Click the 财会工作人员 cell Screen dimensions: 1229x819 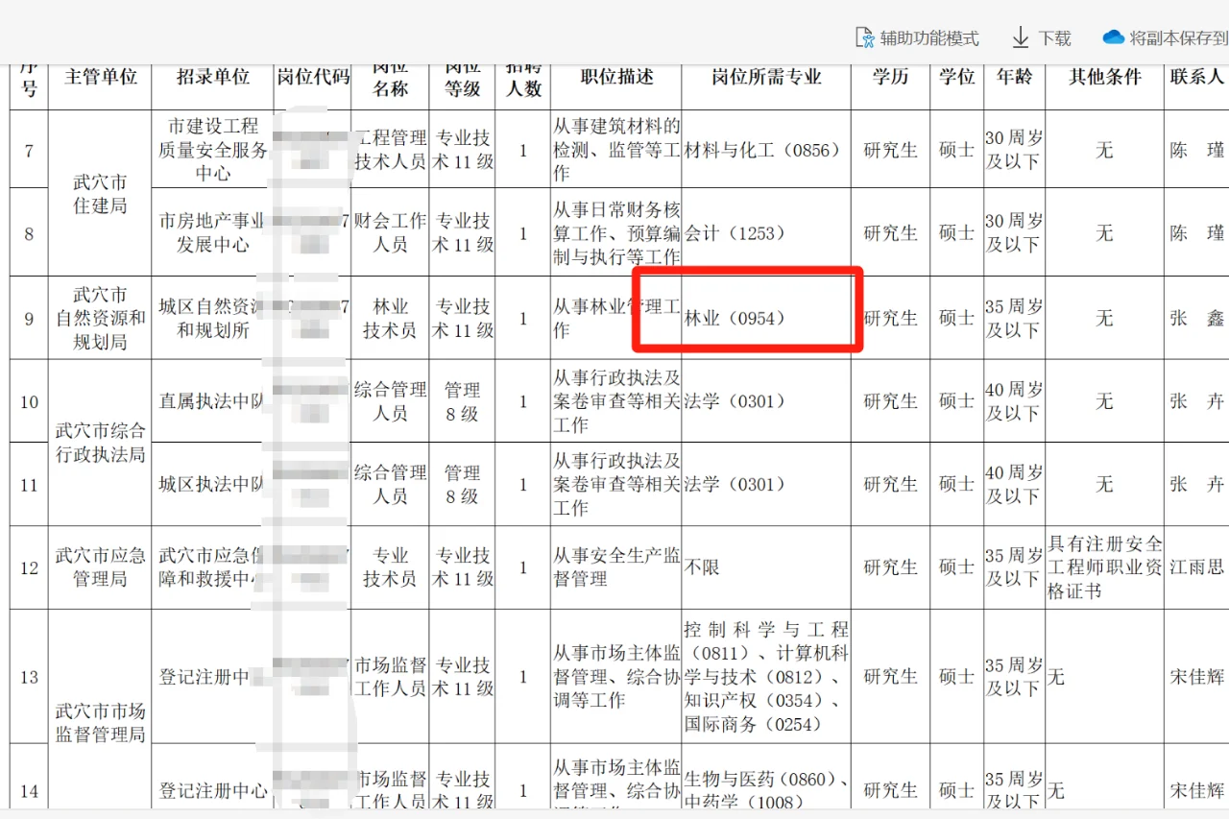(390, 232)
